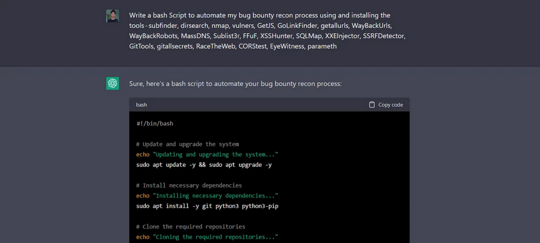This screenshot has width=540, height=243.
Task: Click the comment '# Update and upgrade the system'
Action: pyautogui.click(x=188, y=144)
